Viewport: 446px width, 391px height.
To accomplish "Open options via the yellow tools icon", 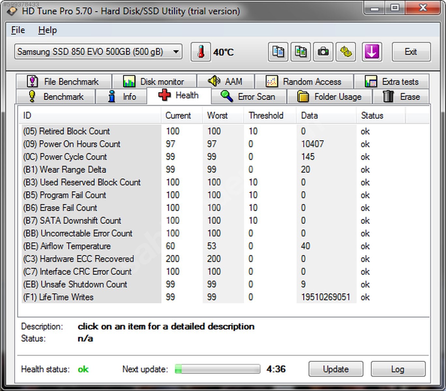I will click(x=346, y=52).
